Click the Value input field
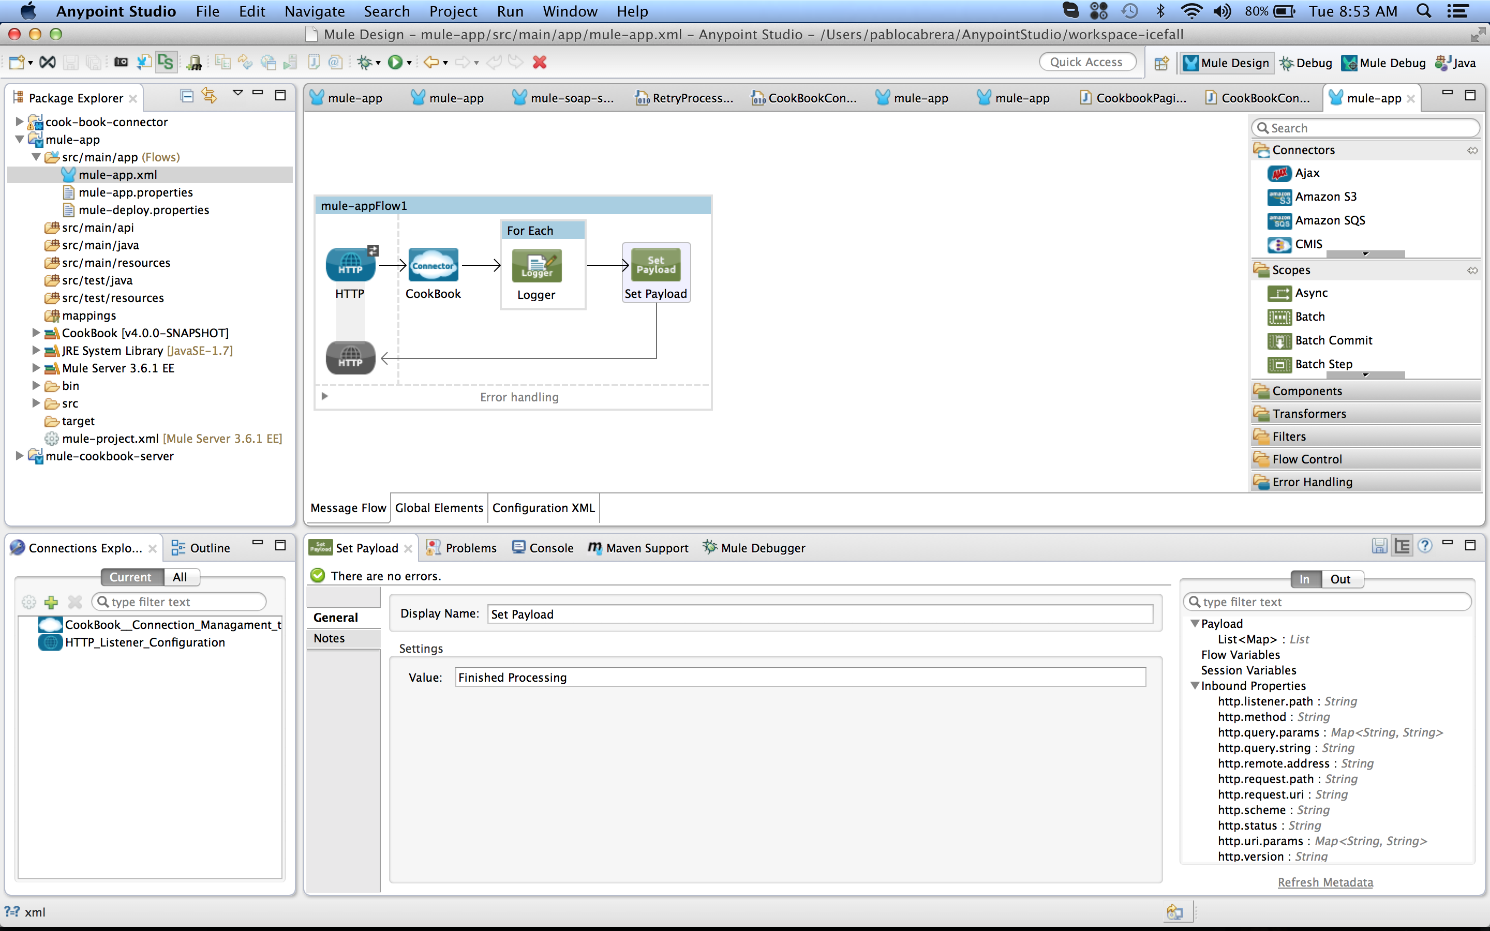Viewport: 1490px width, 931px height. pyautogui.click(x=800, y=678)
